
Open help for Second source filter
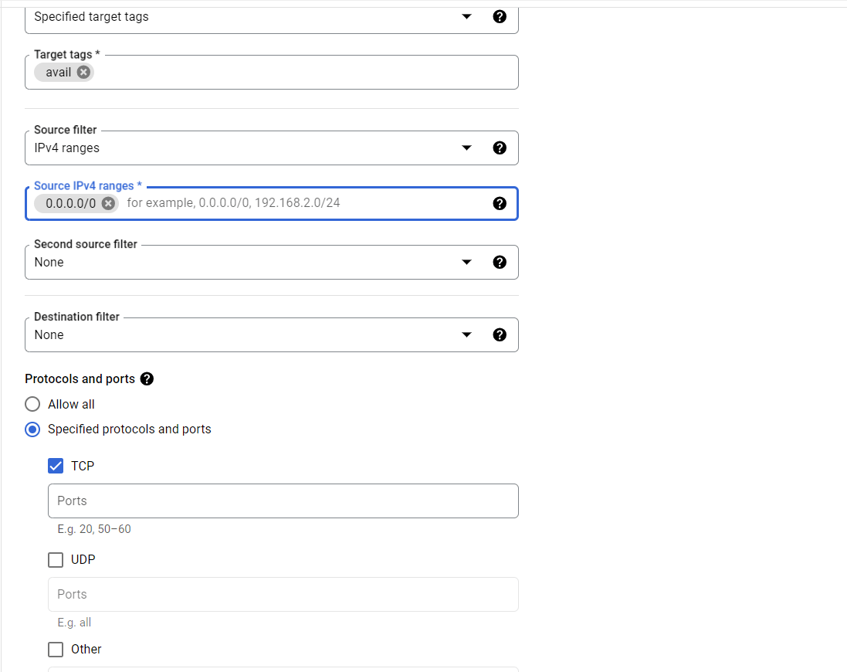[500, 262]
